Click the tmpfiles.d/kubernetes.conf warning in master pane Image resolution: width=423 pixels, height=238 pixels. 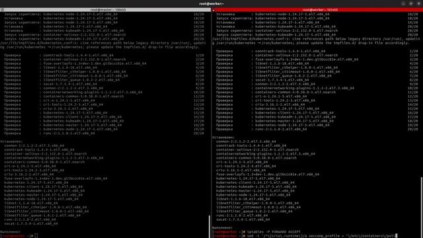(x=103, y=45)
